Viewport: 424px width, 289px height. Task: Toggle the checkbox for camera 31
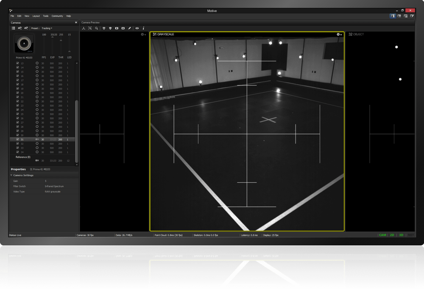pos(17,139)
